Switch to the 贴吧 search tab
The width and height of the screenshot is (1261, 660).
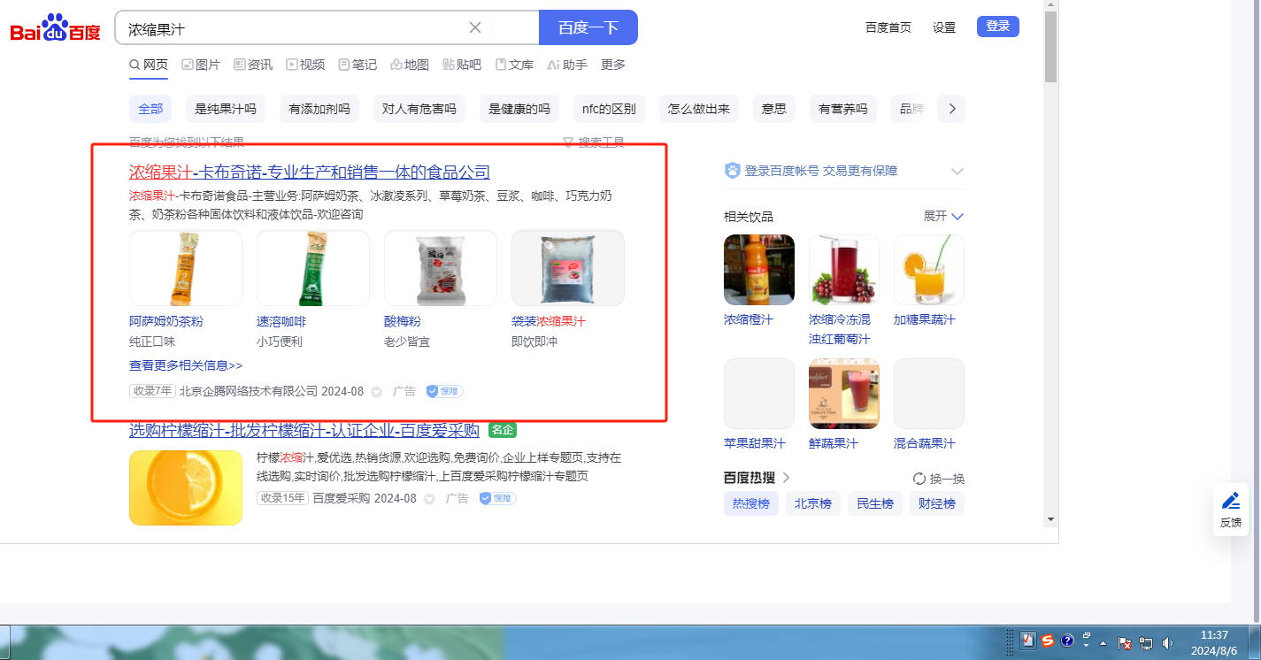[462, 65]
